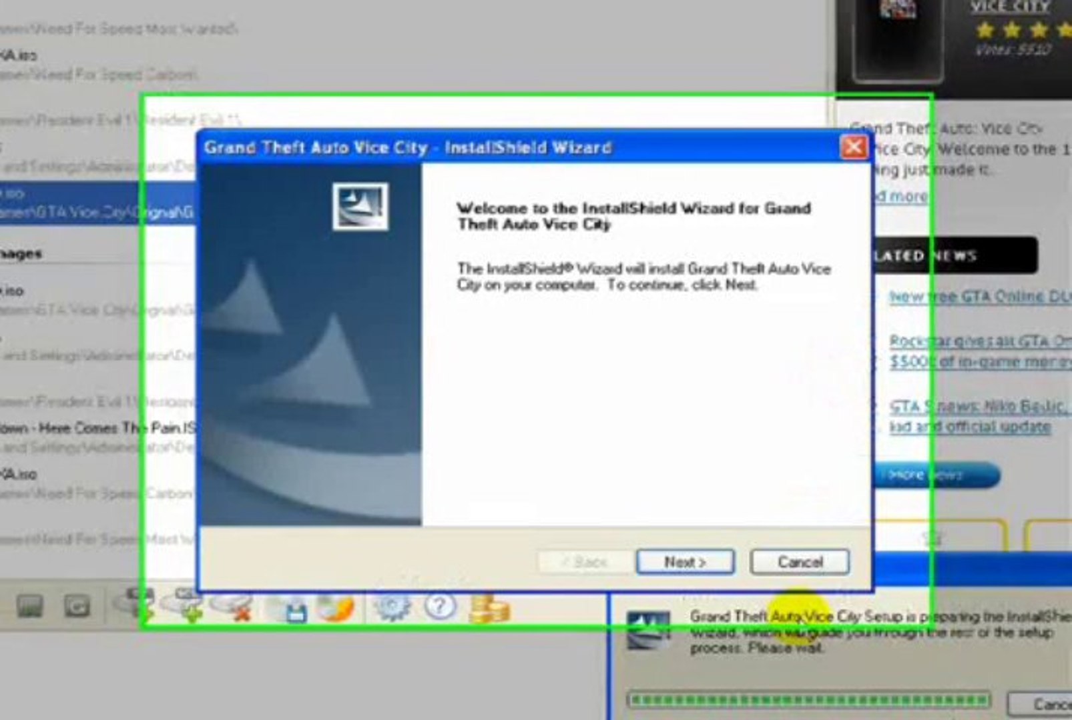Open the 'New free GTA Online DLC' news link
The height and width of the screenshot is (720, 1072).
tap(980, 297)
